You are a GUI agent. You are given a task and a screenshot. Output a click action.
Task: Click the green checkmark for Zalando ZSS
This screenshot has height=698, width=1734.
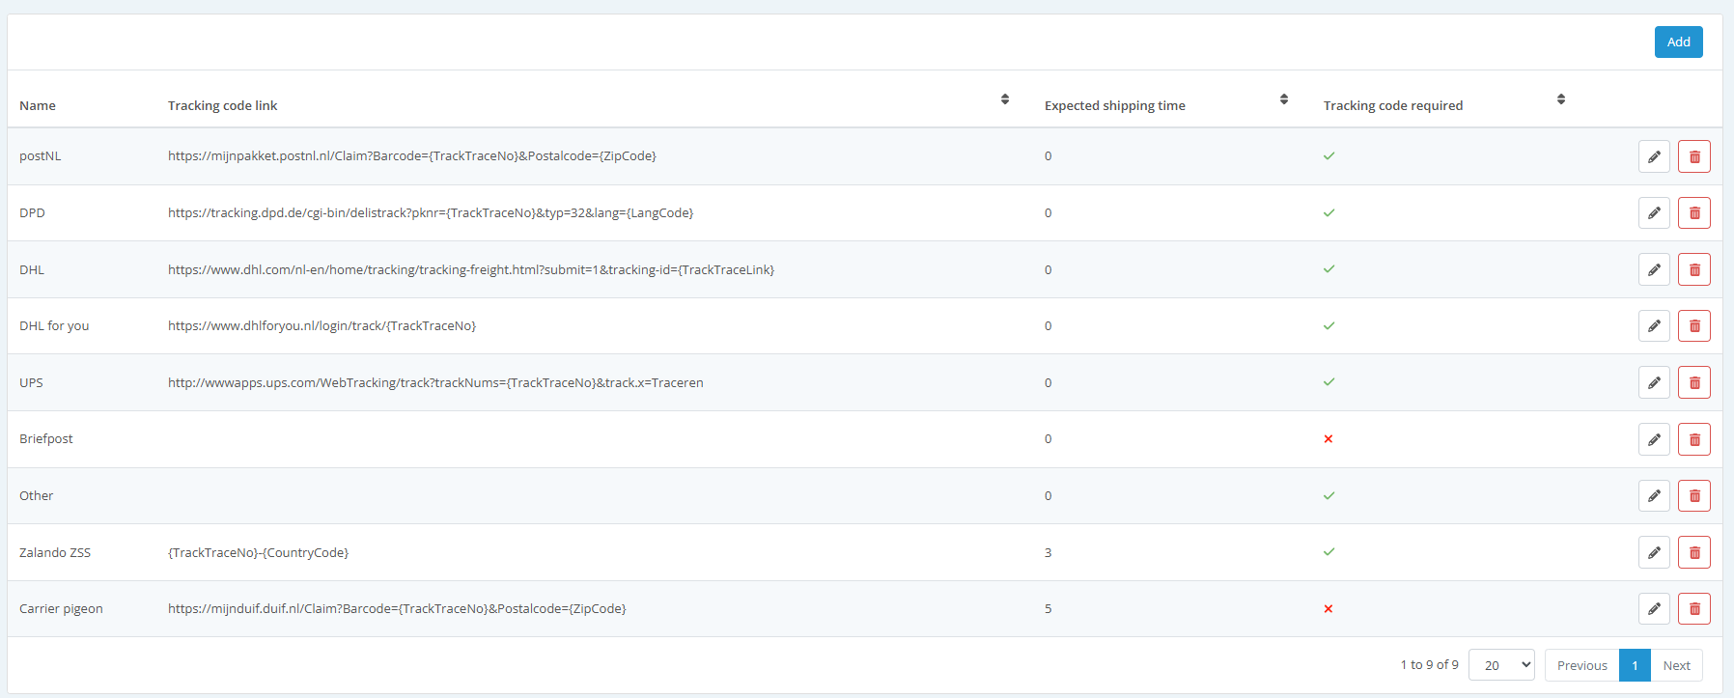pyautogui.click(x=1328, y=552)
